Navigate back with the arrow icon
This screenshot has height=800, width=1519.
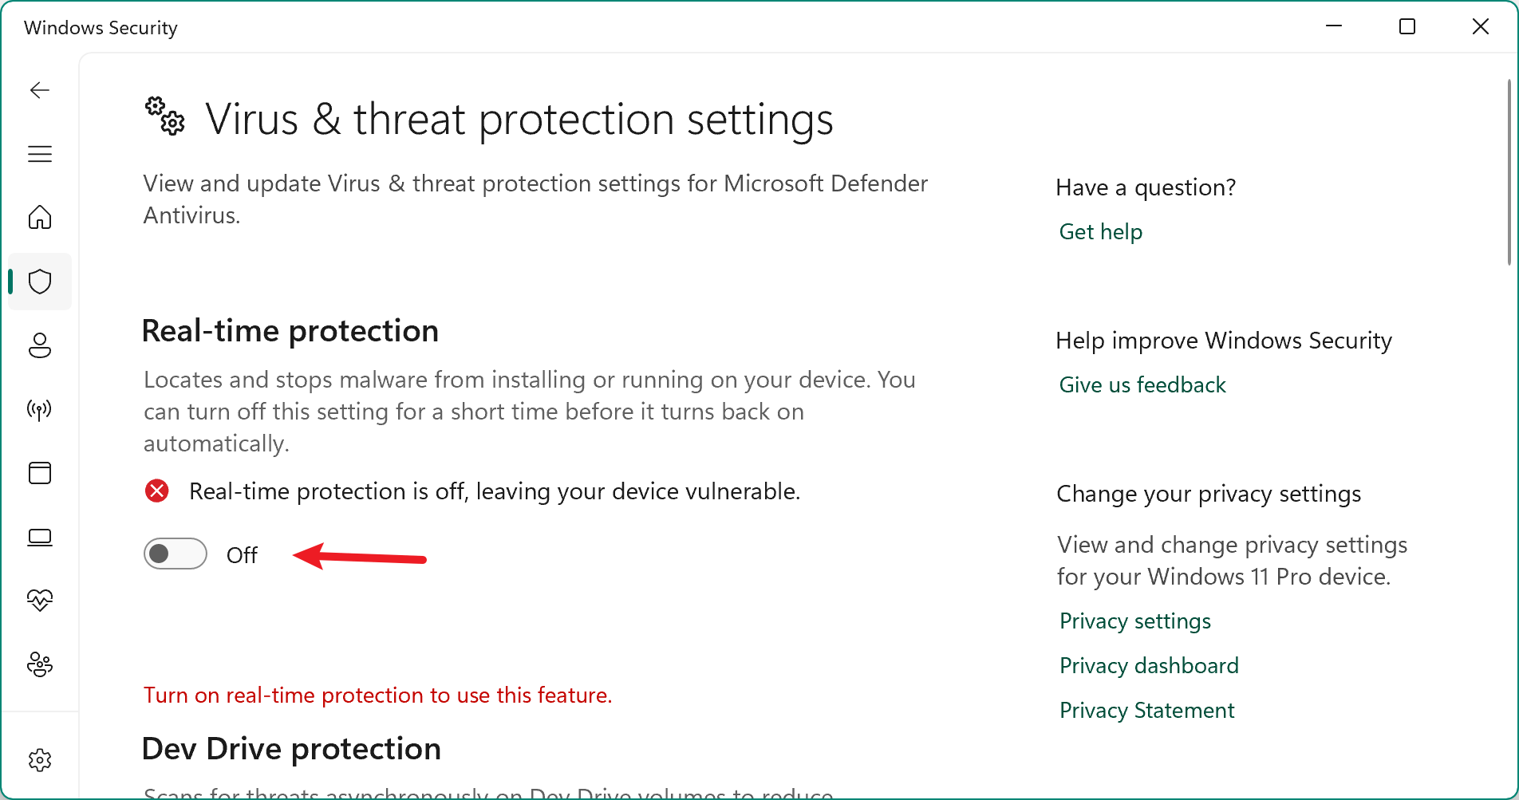coord(39,90)
